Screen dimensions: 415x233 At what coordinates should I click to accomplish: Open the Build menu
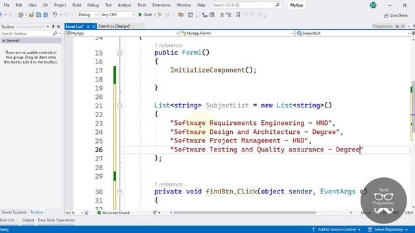click(77, 5)
